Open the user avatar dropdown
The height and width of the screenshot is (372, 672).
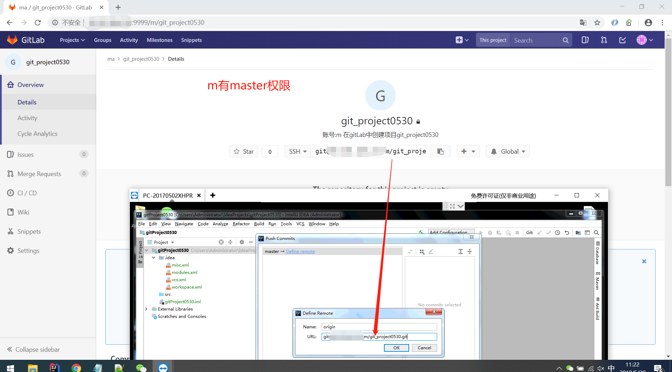click(x=645, y=40)
